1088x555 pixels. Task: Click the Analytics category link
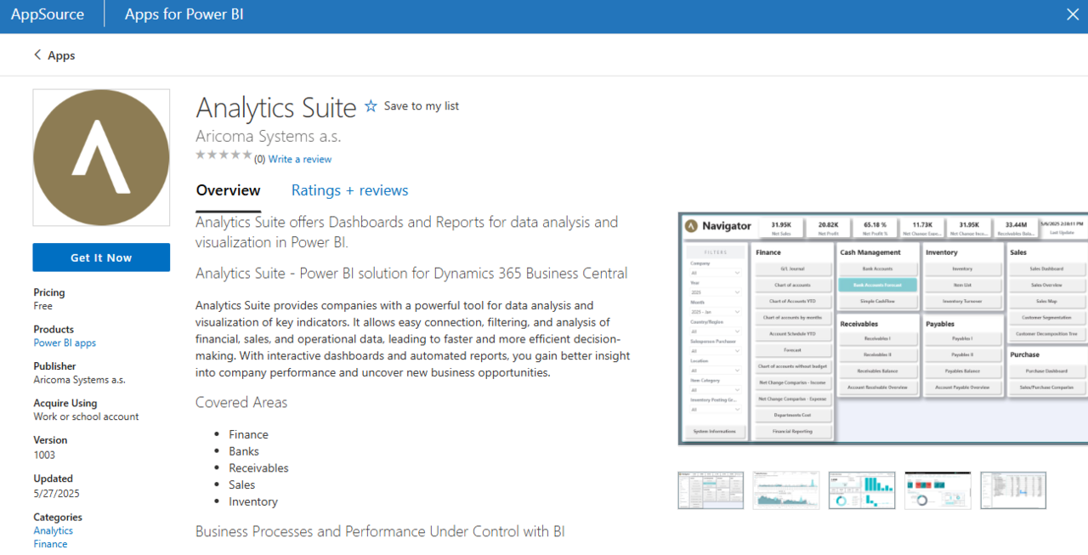pos(53,530)
